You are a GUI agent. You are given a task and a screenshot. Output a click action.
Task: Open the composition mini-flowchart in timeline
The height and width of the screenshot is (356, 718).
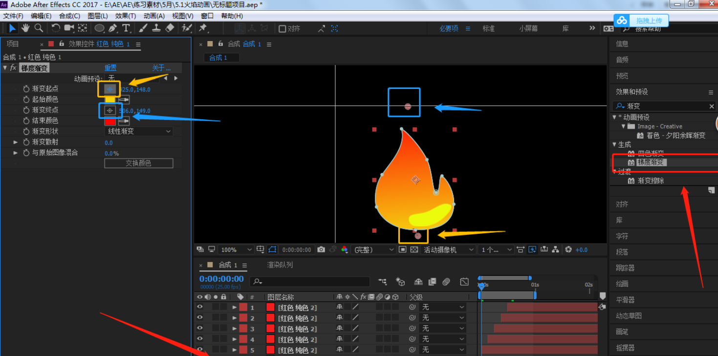(383, 282)
